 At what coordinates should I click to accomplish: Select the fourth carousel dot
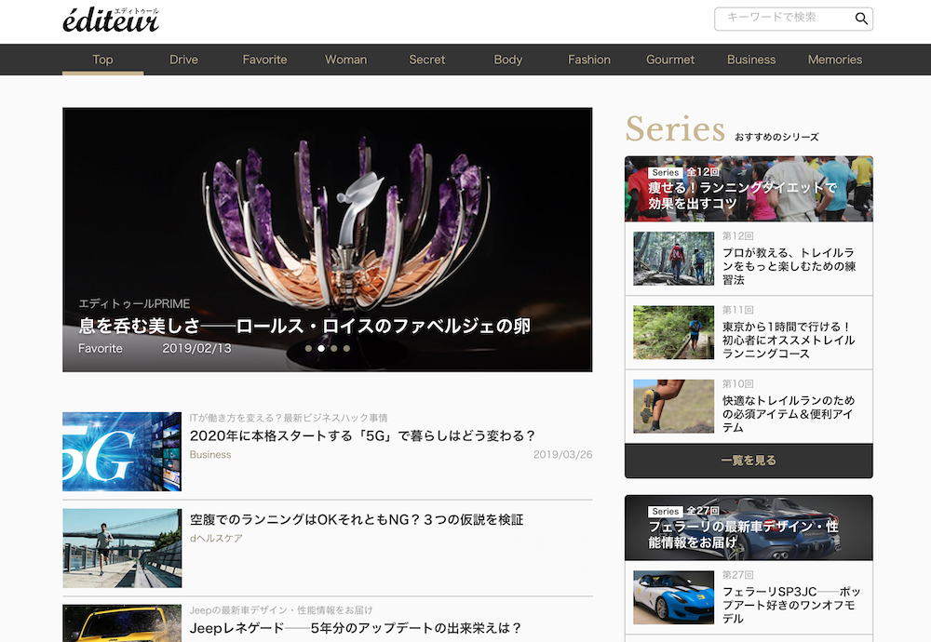click(346, 348)
